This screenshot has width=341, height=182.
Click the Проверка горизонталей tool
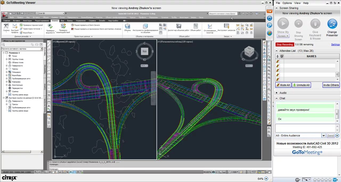tap(31, 25)
